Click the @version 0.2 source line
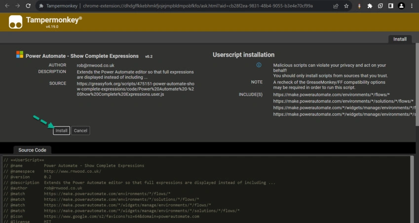 27,177
